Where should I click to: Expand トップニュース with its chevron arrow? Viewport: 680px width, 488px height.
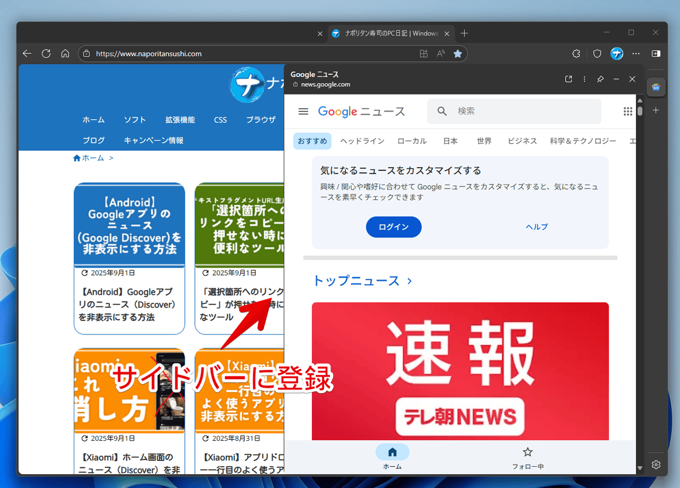tap(409, 281)
